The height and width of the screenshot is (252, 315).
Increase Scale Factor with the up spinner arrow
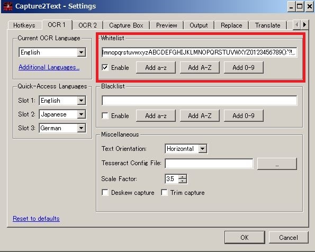coord(183,177)
